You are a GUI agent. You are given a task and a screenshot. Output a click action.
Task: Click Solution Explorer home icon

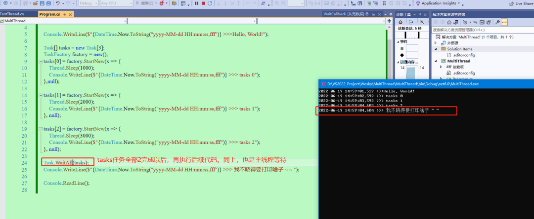point(449,22)
